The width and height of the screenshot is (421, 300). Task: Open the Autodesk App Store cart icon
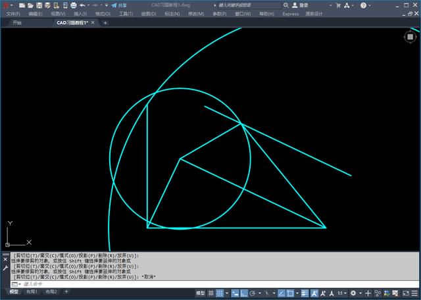338,5
